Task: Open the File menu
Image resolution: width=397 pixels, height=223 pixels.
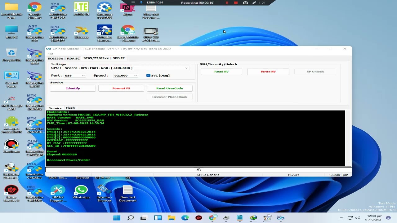Action: click(x=50, y=54)
